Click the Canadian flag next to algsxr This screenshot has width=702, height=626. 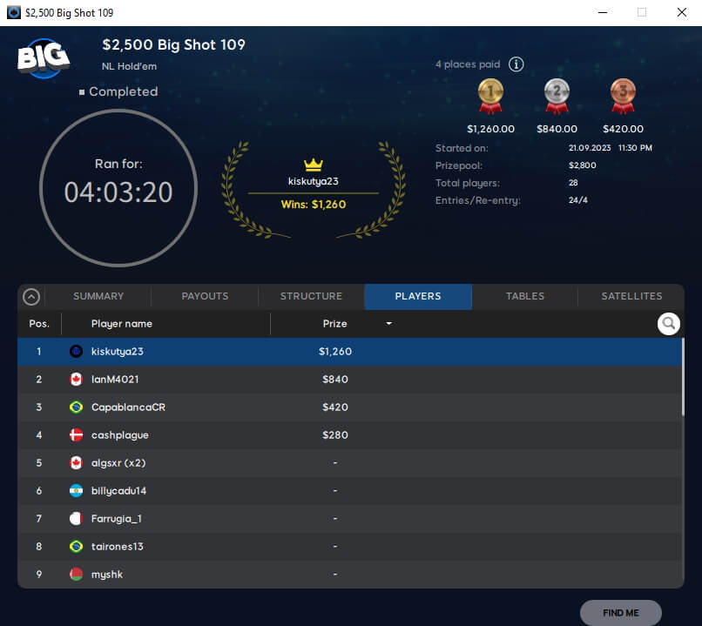[76, 462]
